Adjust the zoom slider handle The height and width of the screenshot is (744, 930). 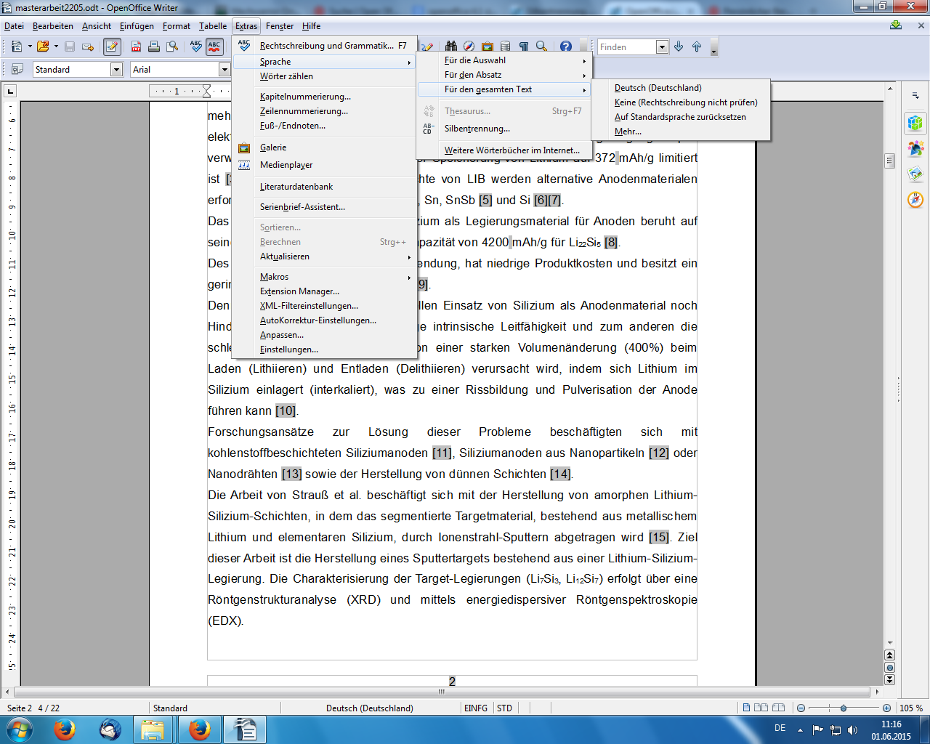843,708
